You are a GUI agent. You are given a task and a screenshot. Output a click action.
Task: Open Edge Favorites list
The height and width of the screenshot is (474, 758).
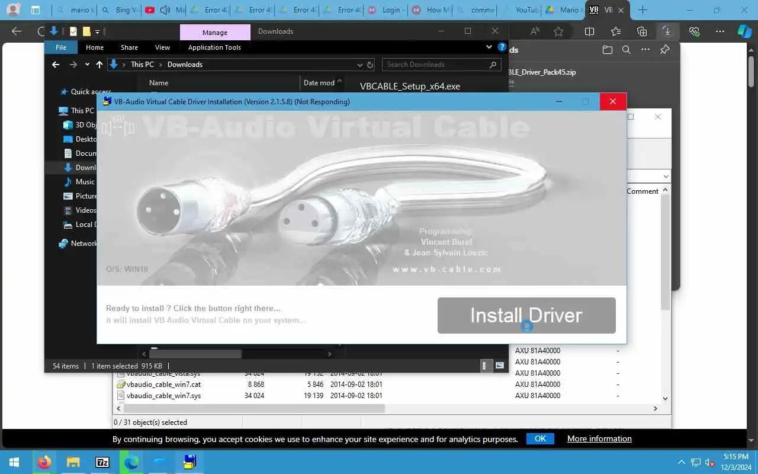616,31
